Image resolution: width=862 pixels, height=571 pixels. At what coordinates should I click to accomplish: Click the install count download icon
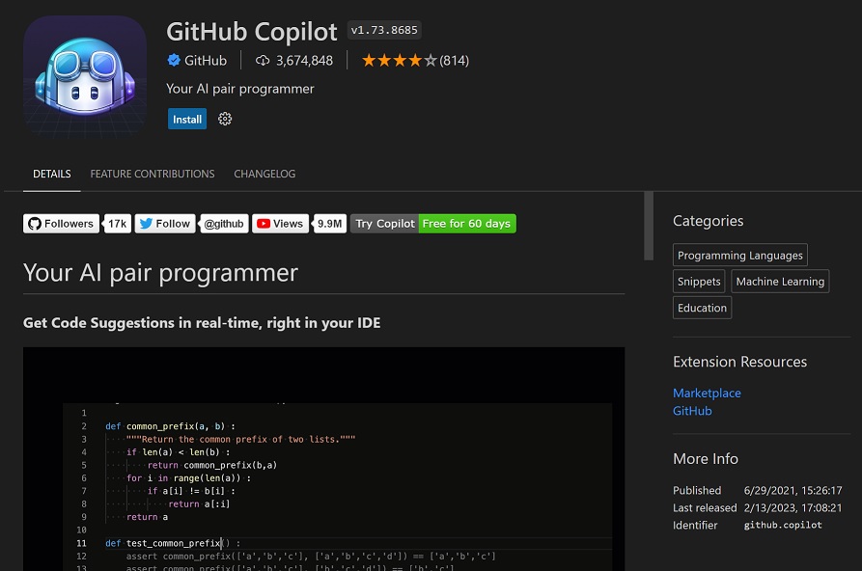tap(263, 61)
